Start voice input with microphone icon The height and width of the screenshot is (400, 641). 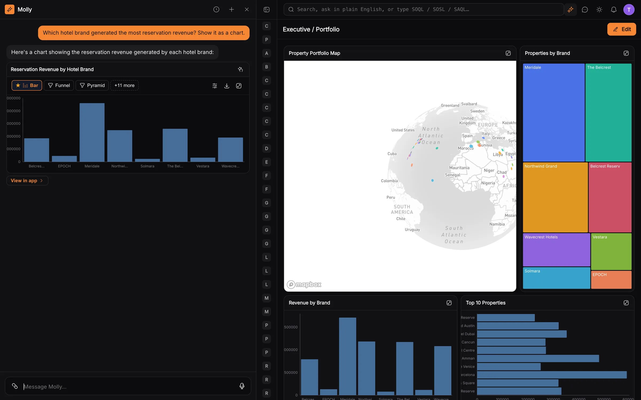coord(242,386)
